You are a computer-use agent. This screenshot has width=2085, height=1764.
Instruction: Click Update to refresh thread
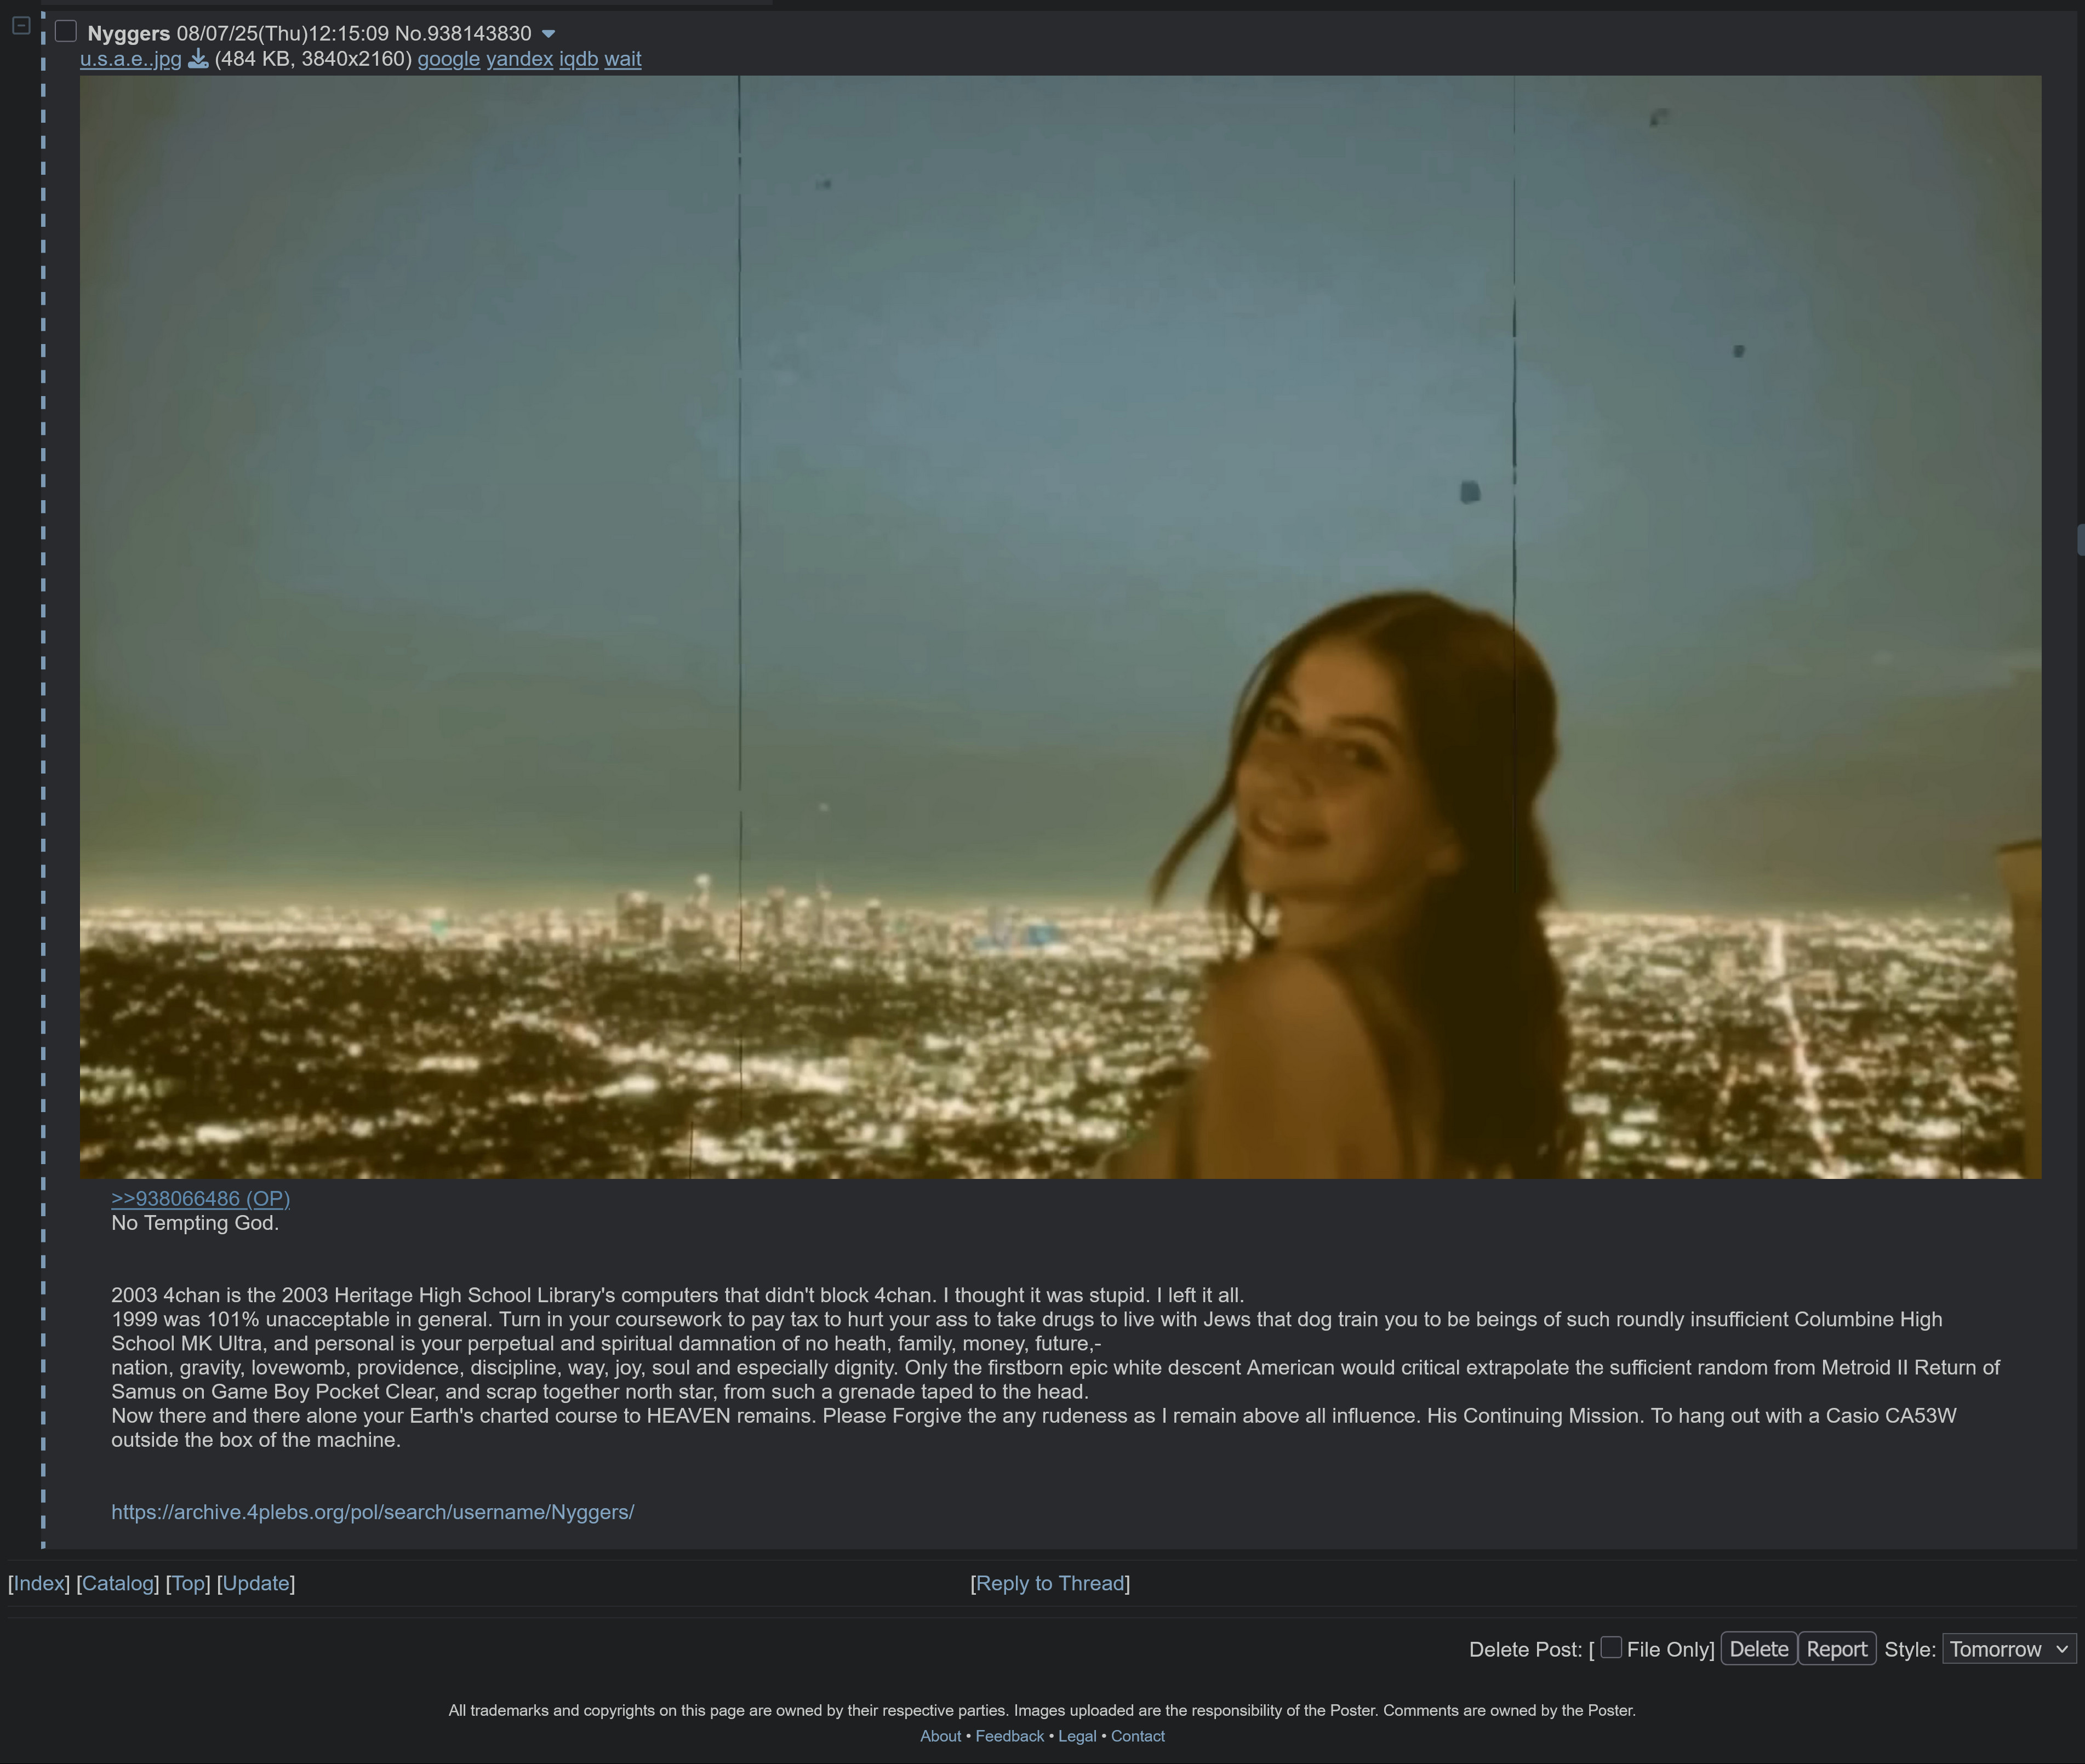click(256, 1583)
